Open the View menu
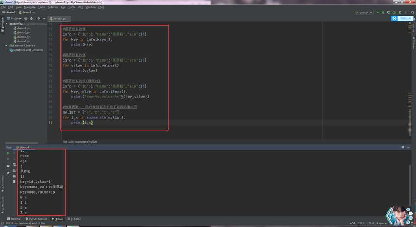This screenshot has height=227, width=416. point(18,7)
